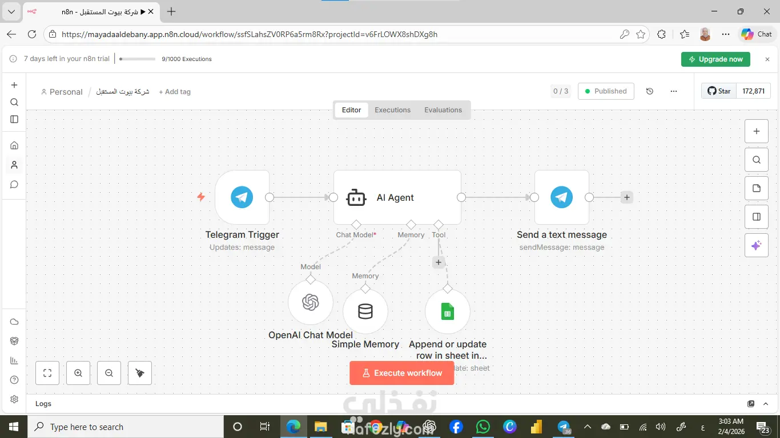Open the Simple Memory node

365,311
